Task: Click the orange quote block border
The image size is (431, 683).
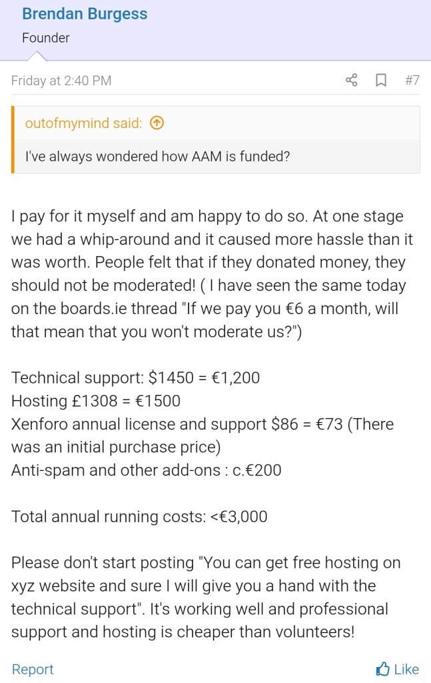Action: [13, 139]
